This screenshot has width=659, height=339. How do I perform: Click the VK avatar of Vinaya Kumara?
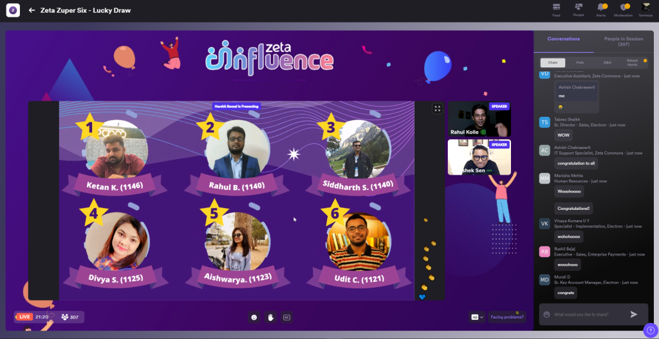coord(544,223)
